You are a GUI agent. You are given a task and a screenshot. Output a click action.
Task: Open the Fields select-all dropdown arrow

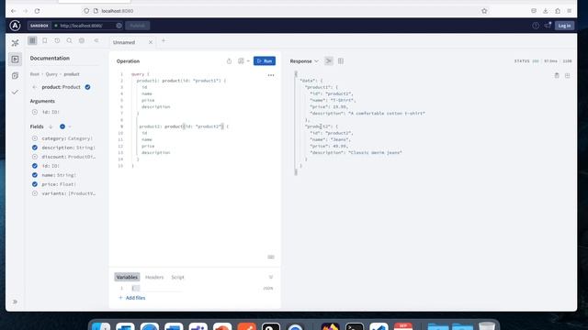[70, 126]
